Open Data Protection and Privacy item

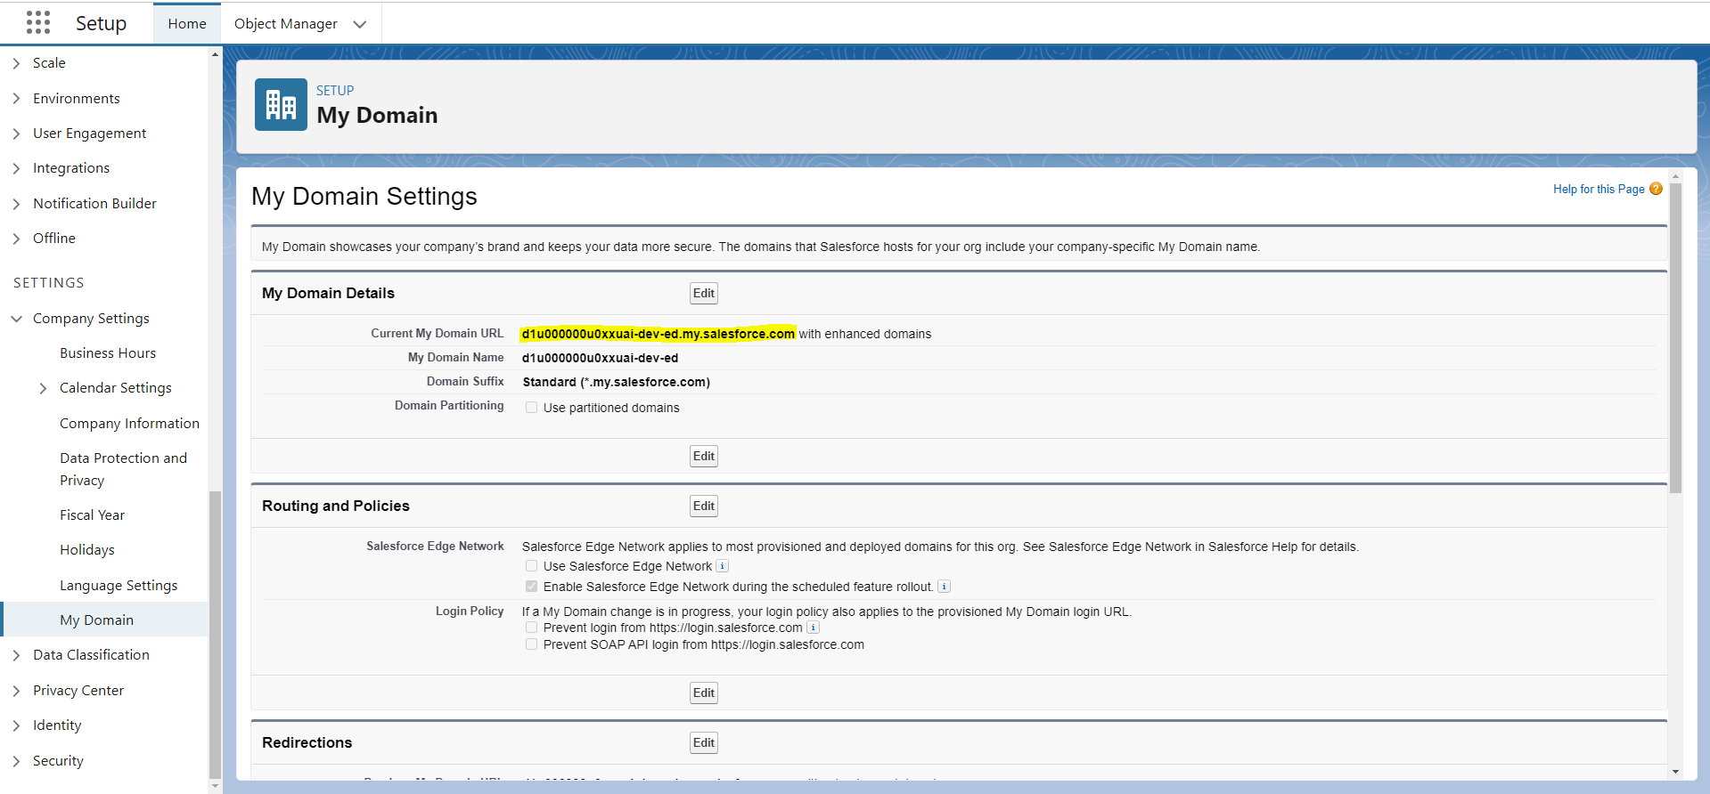[123, 469]
